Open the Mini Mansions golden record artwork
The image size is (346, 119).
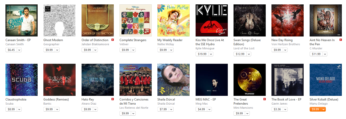250,80
